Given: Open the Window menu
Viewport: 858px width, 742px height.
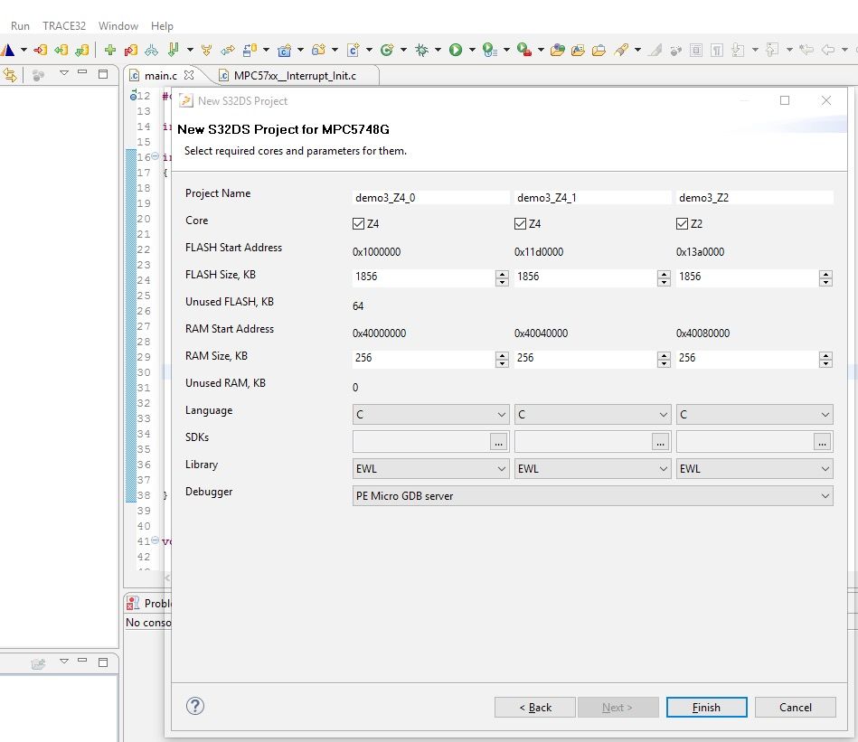Looking at the screenshot, I should pyautogui.click(x=118, y=25).
